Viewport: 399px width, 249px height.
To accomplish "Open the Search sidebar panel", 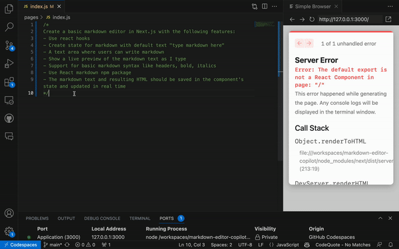I will 9,27.
